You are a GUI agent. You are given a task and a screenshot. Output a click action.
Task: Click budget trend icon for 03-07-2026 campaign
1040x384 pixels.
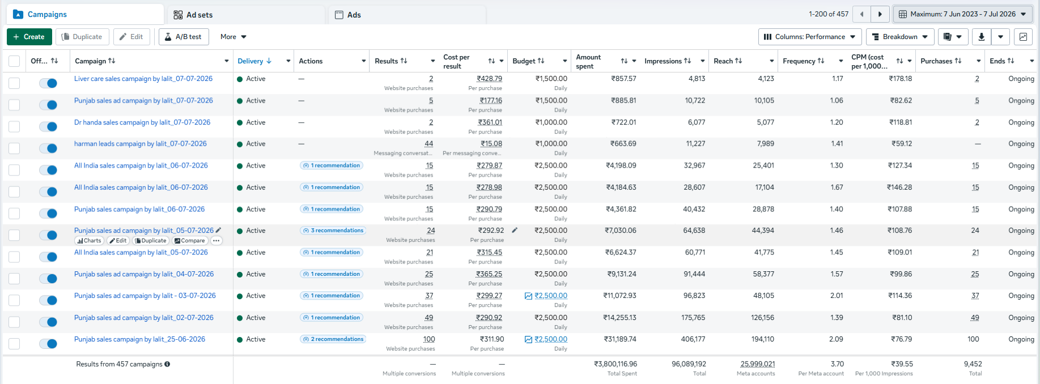point(528,296)
